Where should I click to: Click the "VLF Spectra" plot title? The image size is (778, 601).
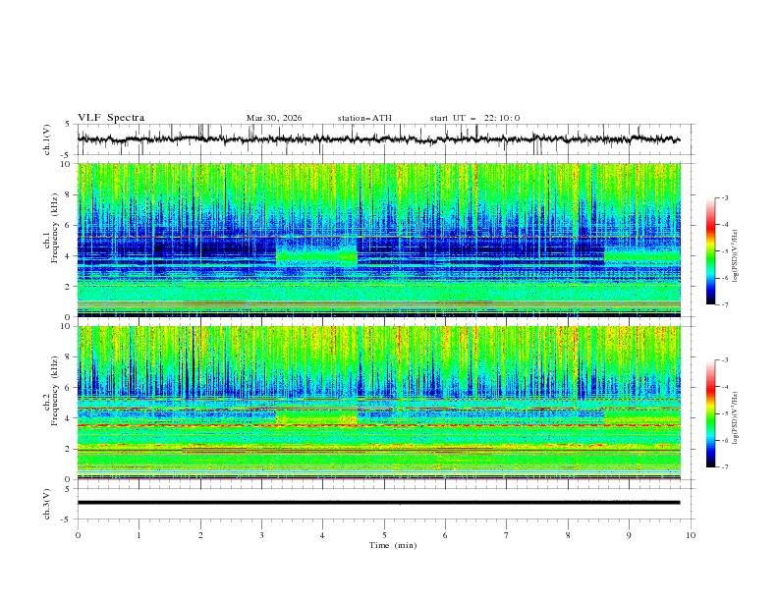(111, 118)
